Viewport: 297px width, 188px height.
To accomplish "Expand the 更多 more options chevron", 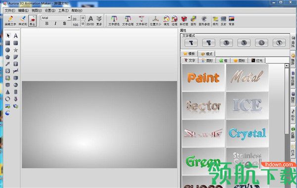I will (99, 21).
